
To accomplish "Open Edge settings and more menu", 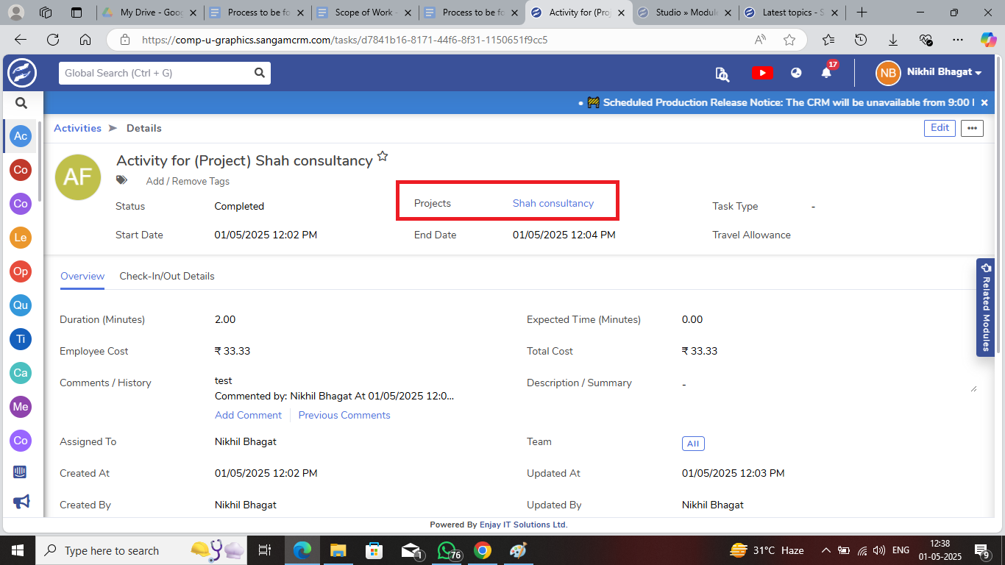I will click(x=957, y=40).
